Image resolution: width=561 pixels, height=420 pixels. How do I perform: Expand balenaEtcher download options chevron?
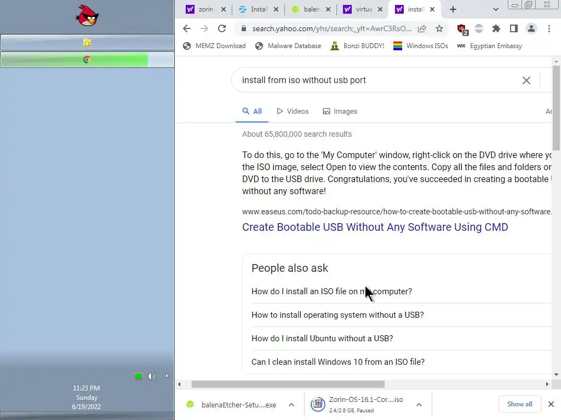click(x=291, y=405)
